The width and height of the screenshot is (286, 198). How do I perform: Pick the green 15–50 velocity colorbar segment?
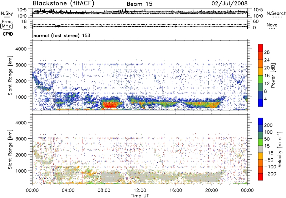click(x=261, y=142)
